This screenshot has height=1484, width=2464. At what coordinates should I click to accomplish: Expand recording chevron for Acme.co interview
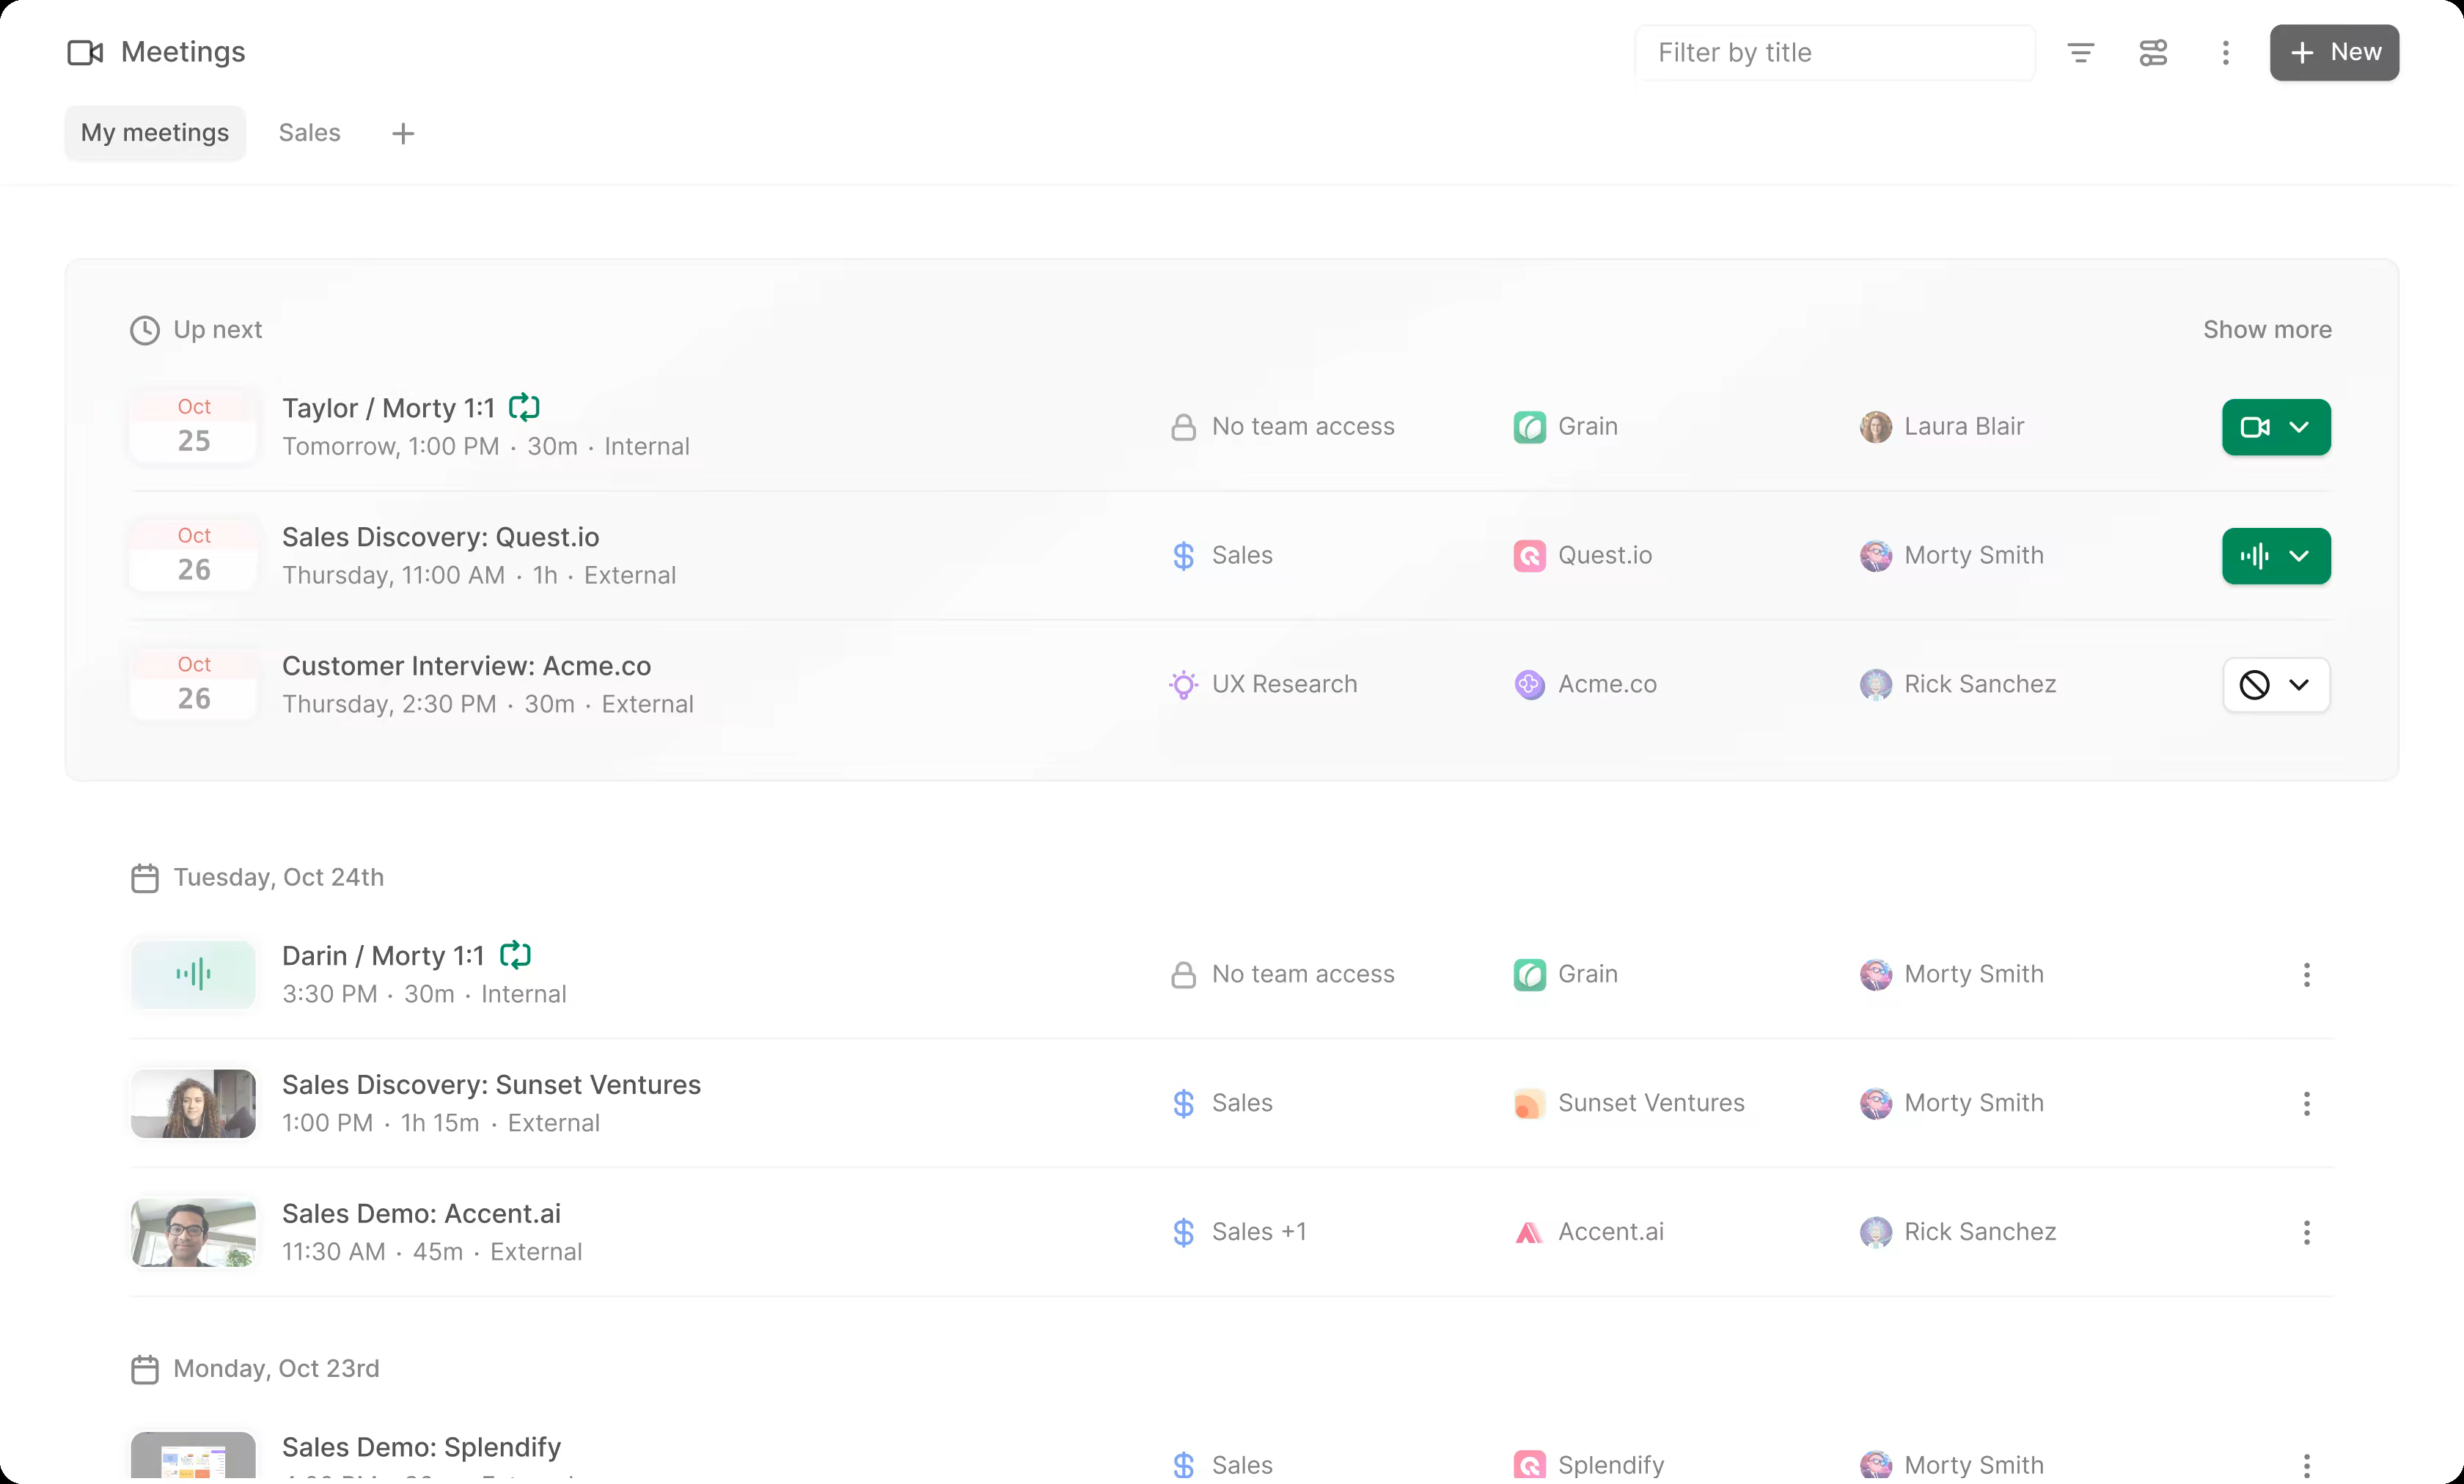pos(2299,685)
